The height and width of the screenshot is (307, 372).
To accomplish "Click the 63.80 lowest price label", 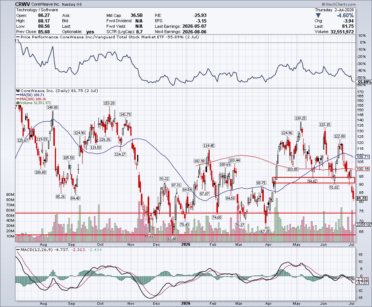I will pos(172,239).
